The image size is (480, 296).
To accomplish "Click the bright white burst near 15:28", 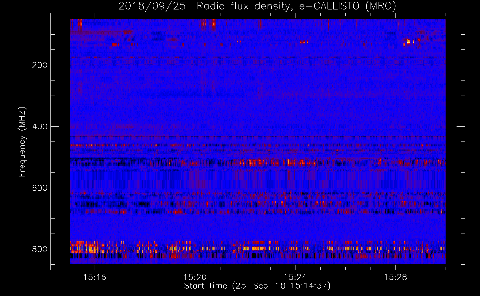I will click(x=409, y=41).
